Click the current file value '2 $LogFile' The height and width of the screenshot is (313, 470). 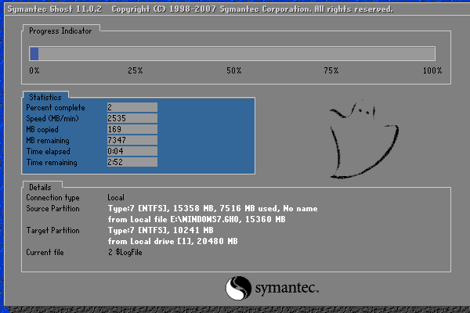[x=125, y=253]
